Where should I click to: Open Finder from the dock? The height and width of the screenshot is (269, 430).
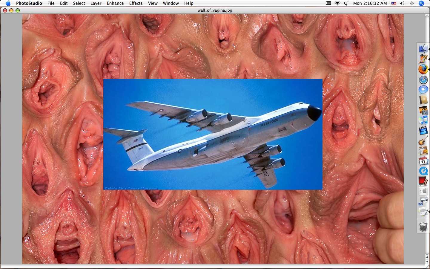pos(423,49)
